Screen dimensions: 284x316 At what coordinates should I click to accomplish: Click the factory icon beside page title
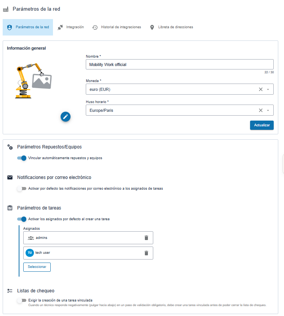click(x=6, y=9)
